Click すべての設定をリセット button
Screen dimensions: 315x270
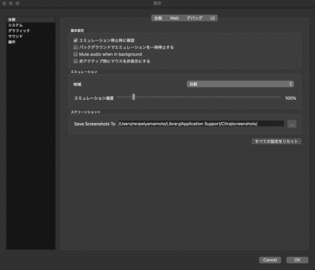click(x=277, y=141)
